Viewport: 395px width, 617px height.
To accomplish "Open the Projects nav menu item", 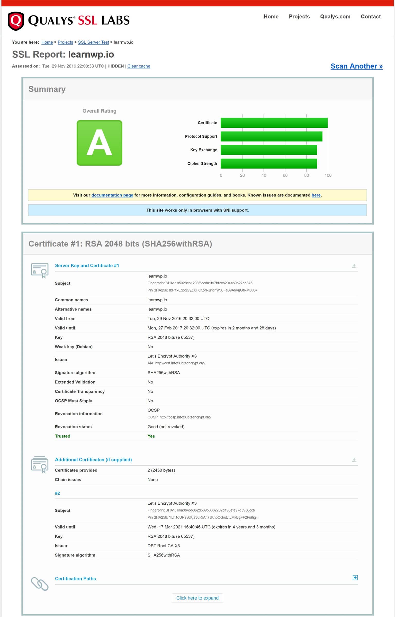I will (299, 16).
